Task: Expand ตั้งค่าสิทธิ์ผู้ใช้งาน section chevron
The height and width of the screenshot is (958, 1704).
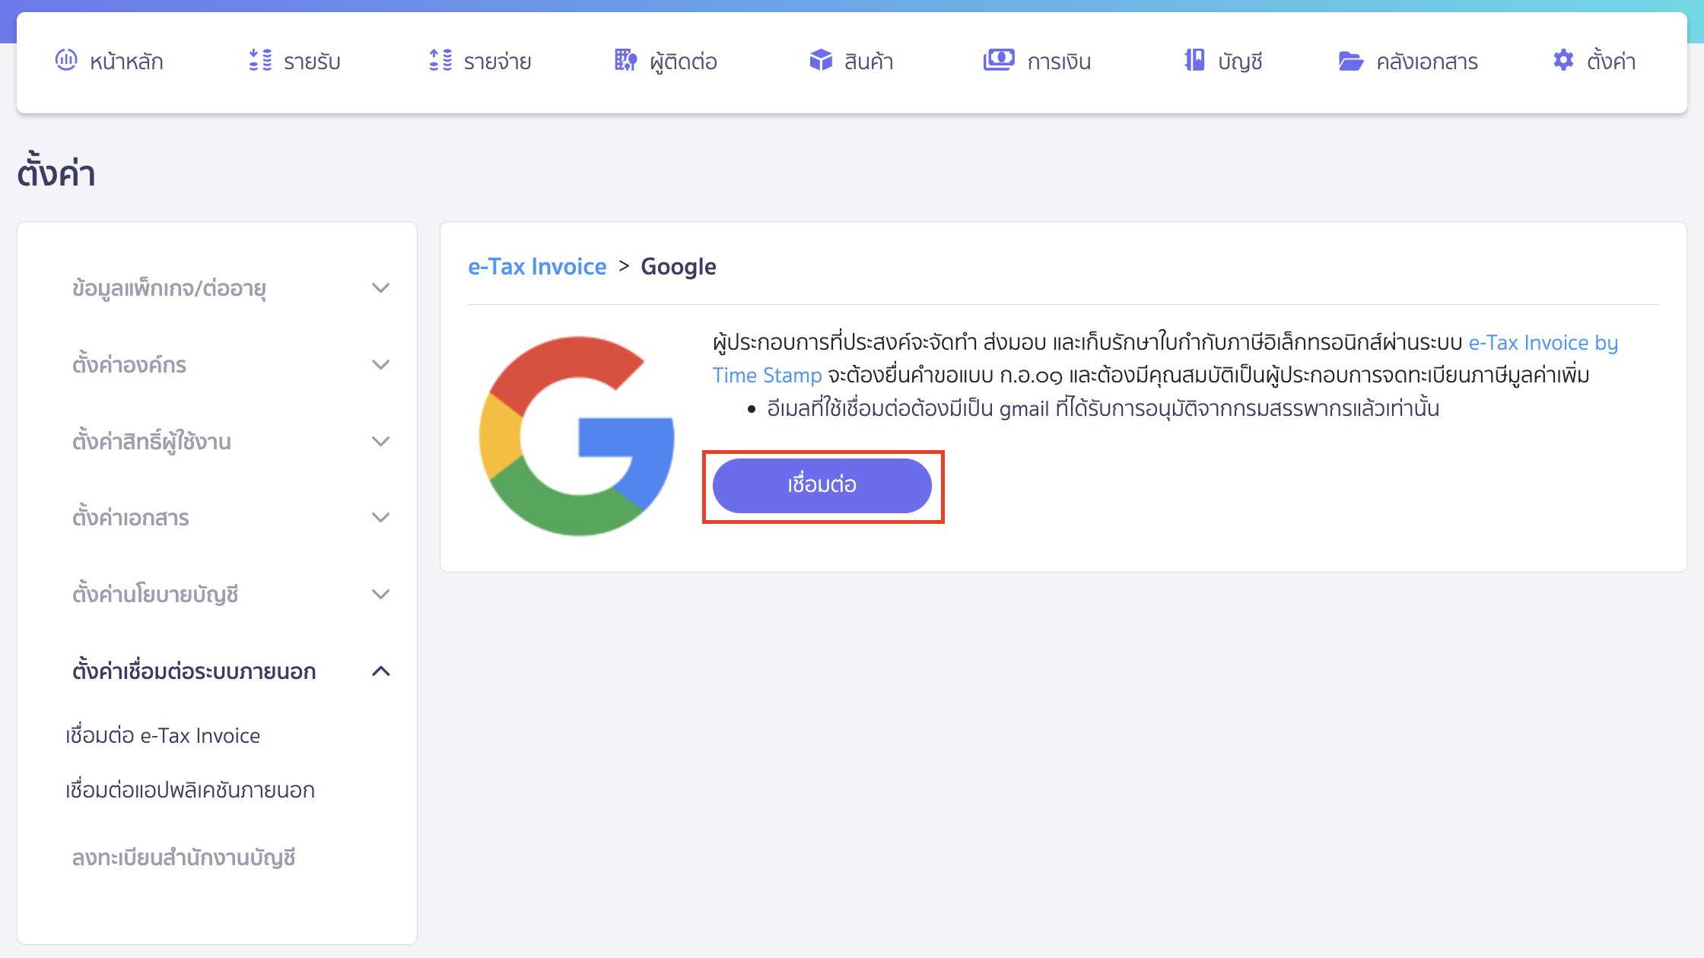Action: pos(380,442)
